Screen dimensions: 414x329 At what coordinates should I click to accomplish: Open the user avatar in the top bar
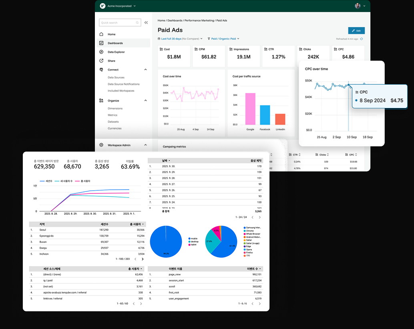[358, 6]
